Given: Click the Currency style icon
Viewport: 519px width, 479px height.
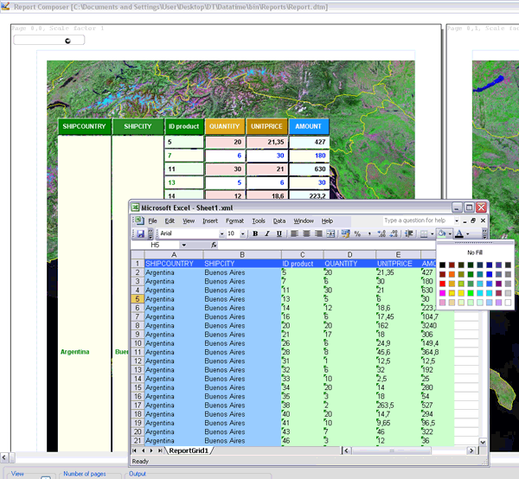Looking at the screenshot, I should (x=345, y=233).
